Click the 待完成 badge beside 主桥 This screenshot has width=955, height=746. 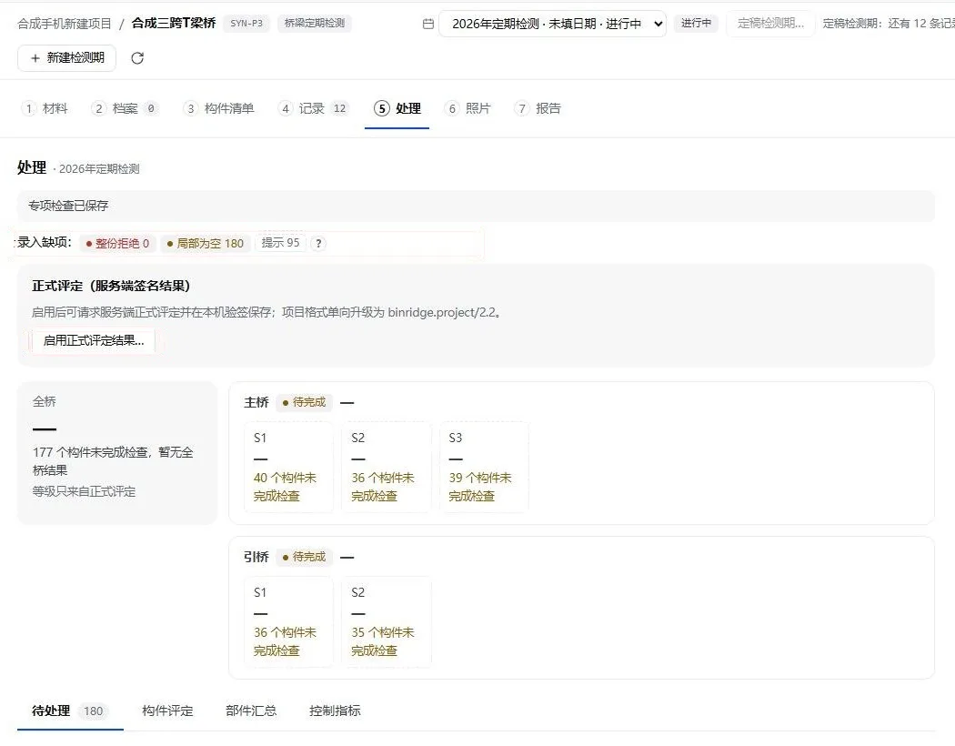304,402
